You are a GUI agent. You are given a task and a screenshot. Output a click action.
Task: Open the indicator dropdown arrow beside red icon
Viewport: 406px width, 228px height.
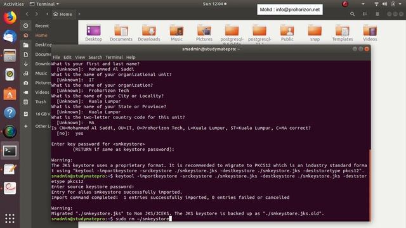363,4
